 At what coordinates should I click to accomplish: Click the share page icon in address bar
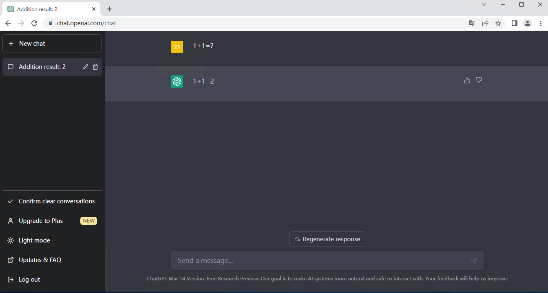(x=485, y=23)
